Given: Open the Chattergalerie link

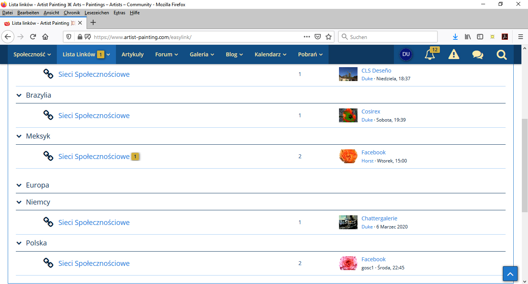Looking at the screenshot, I should pyautogui.click(x=379, y=218).
